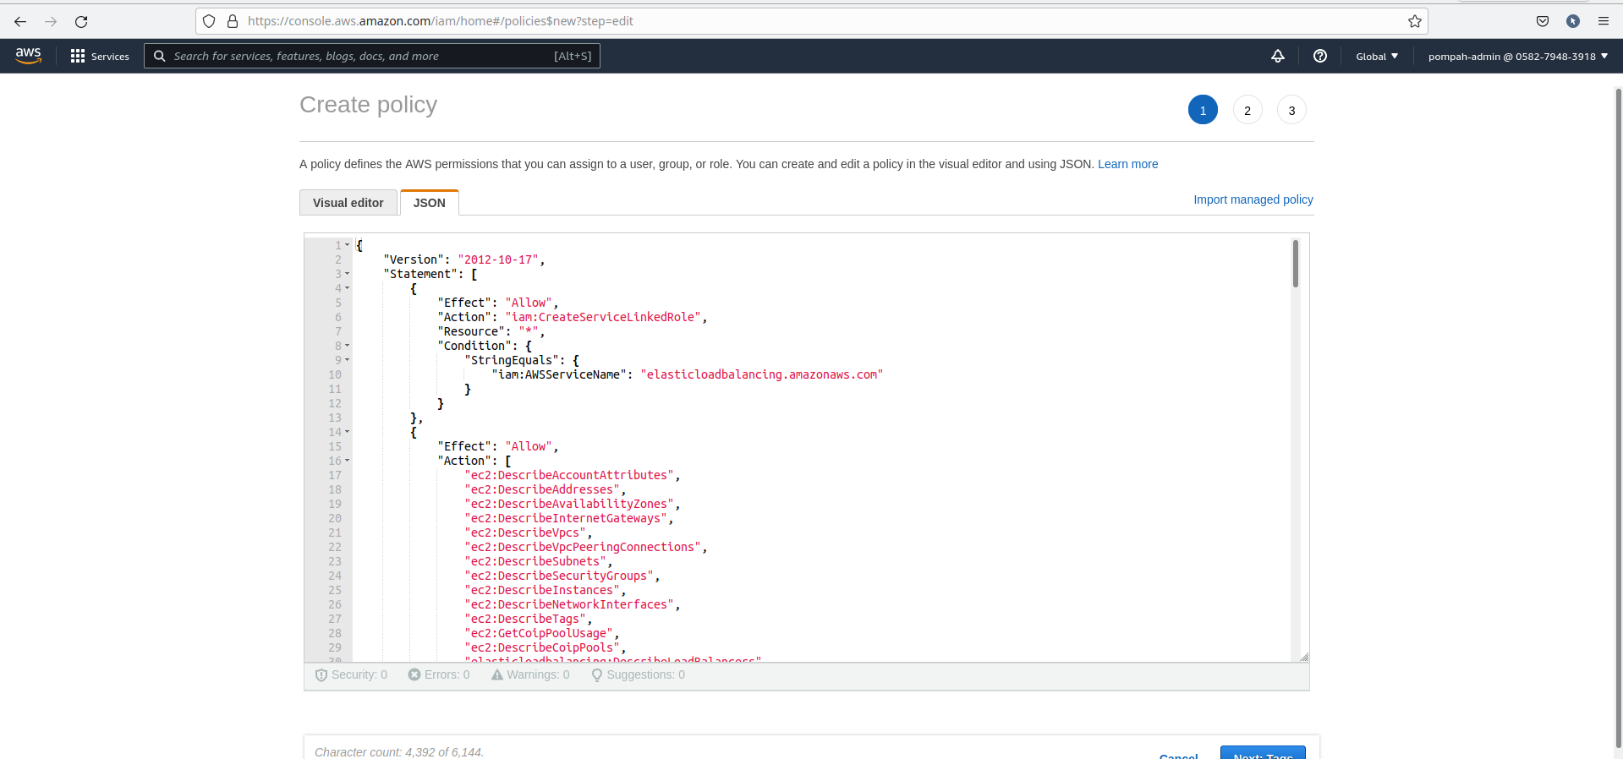Screen dimensions: 1623x759
Task: Select the JSON tab
Action: 429,203
